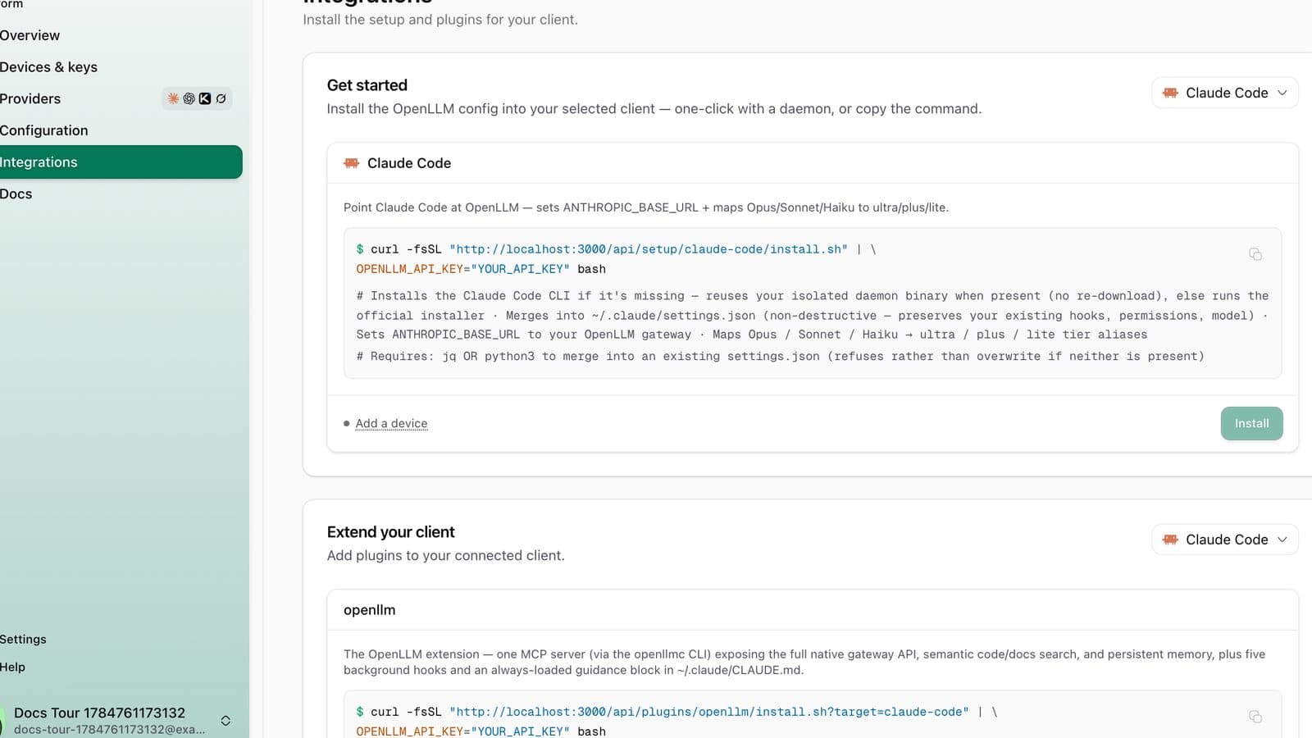Viewport: 1312px width, 738px height.
Task: Click the Extend your client heading
Action: tap(390, 532)
